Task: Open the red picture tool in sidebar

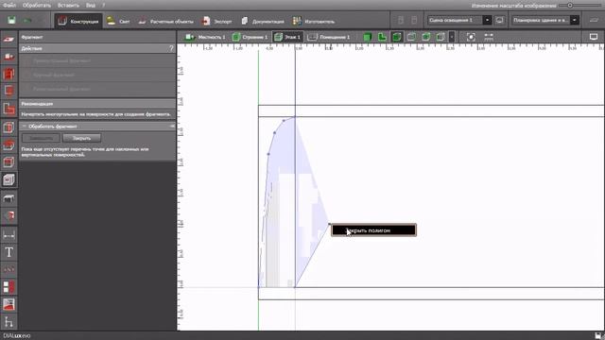Action: point(9,304)
